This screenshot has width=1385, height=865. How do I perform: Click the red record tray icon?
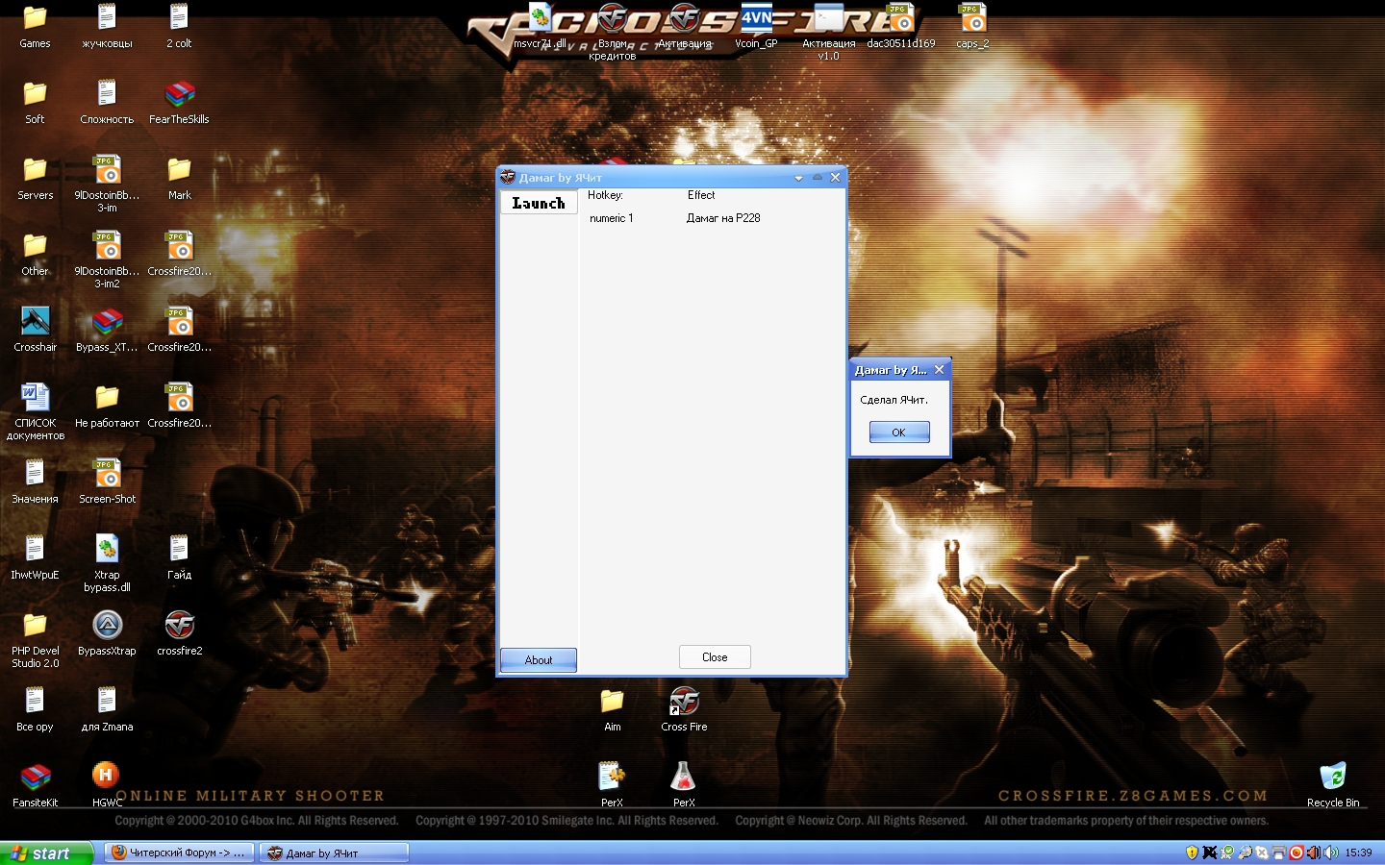click(x=1296, y=853)
